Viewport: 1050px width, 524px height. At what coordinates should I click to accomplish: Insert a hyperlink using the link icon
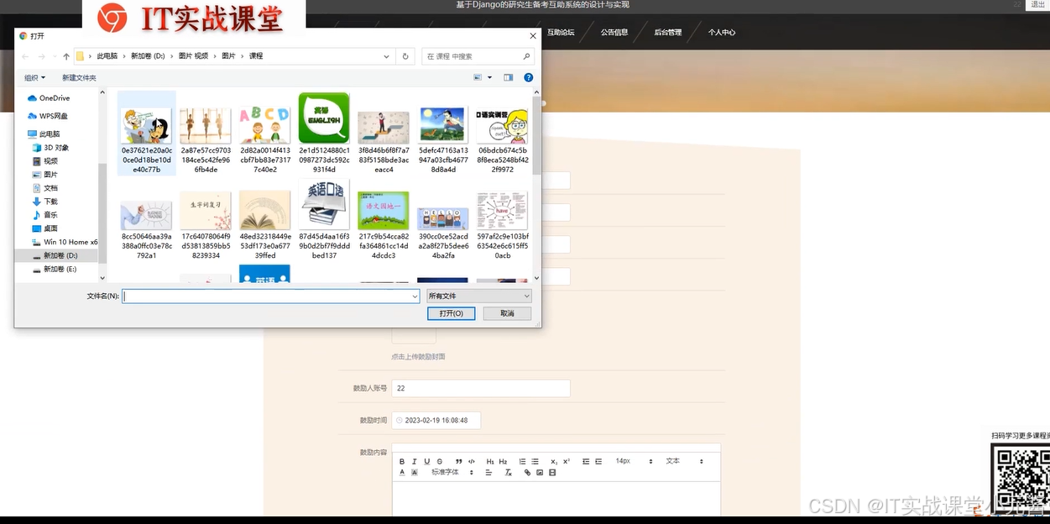526,472
